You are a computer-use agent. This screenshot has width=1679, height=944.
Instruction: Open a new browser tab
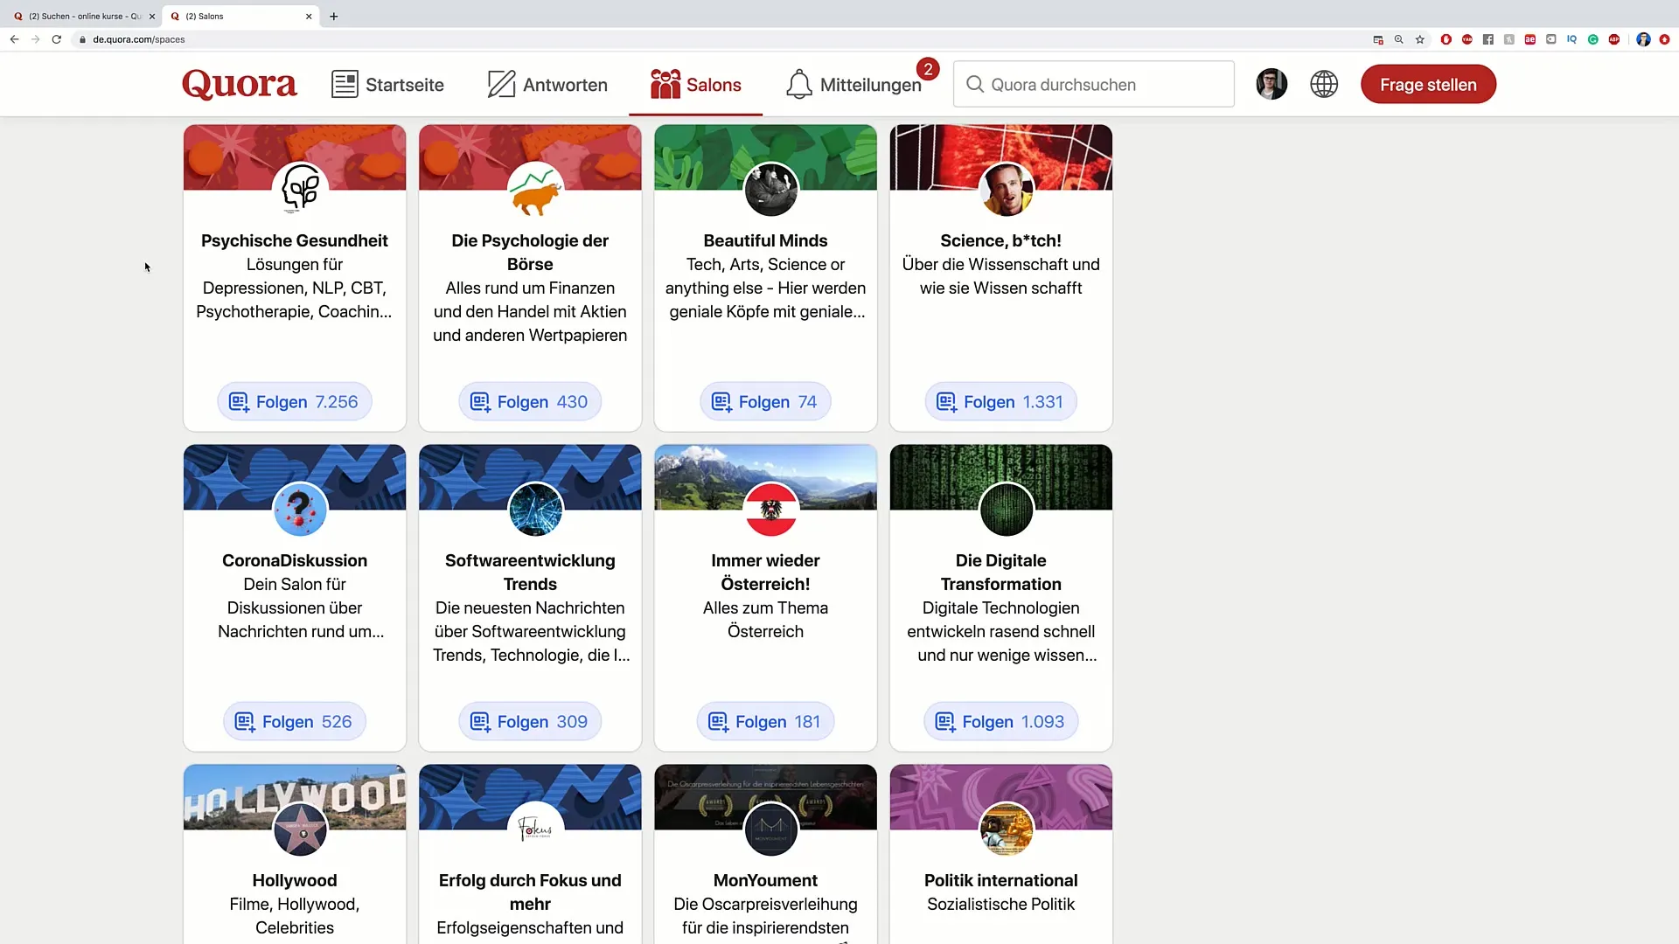334,16
